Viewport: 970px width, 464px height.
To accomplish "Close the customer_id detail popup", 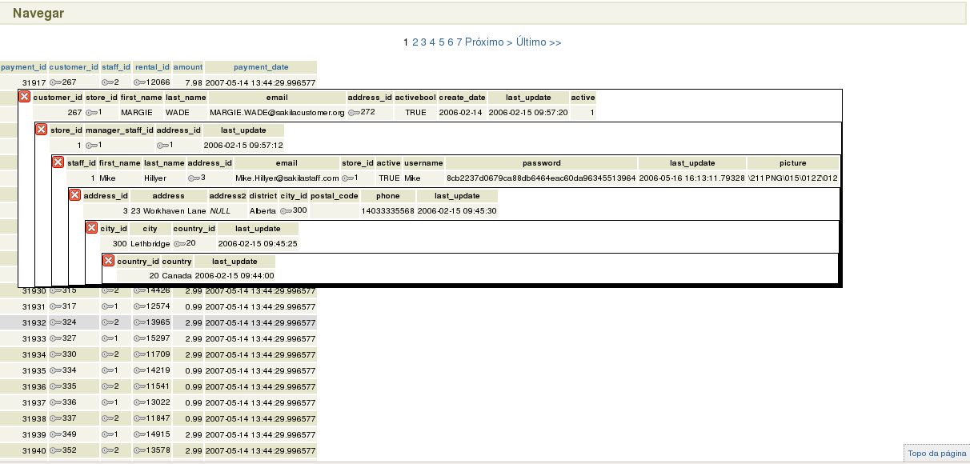I will 24,97.
